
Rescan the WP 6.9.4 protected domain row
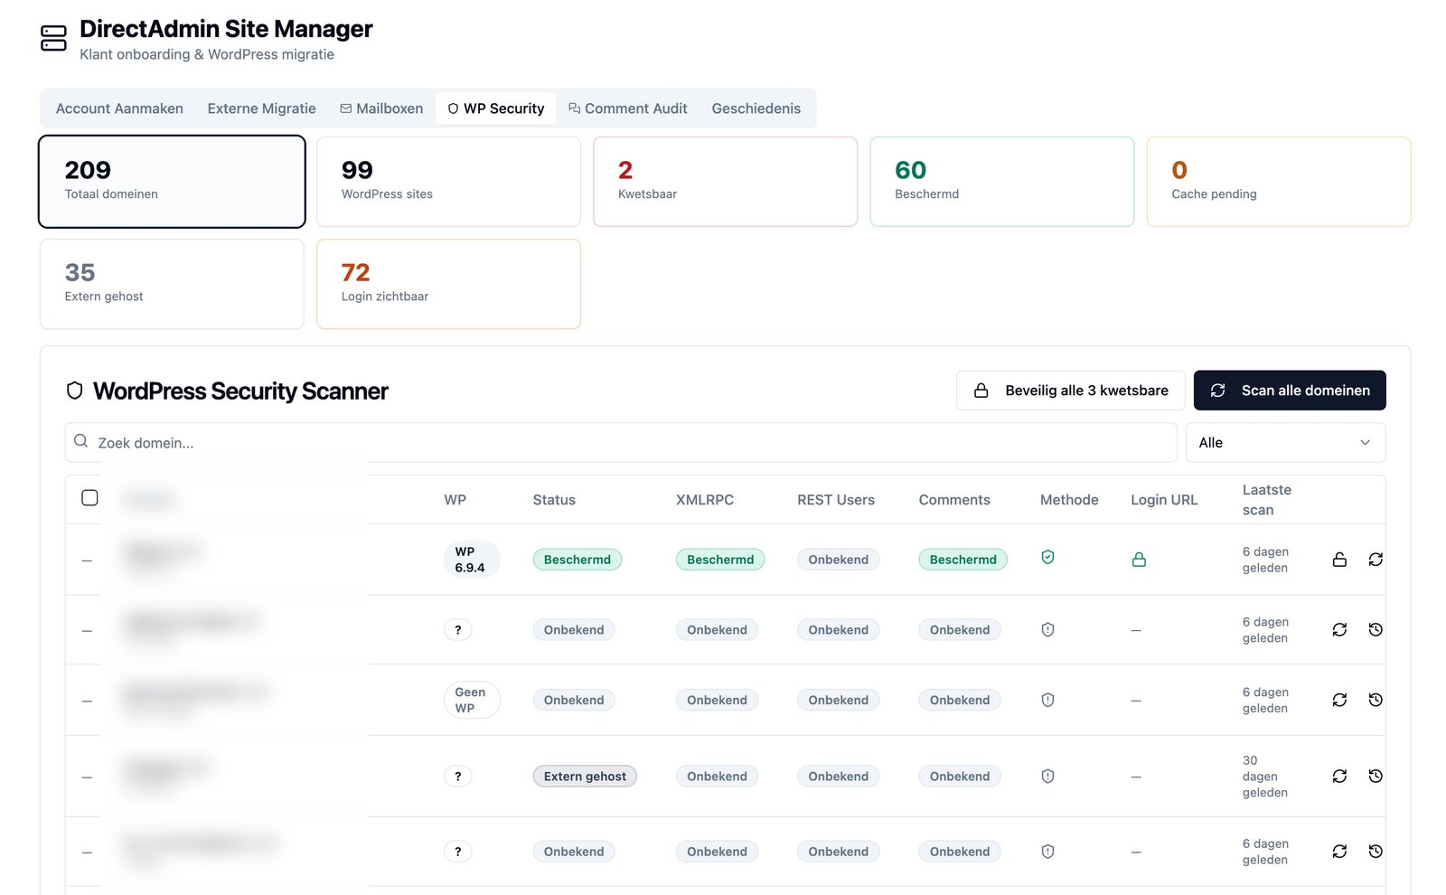coord(1376,560)
